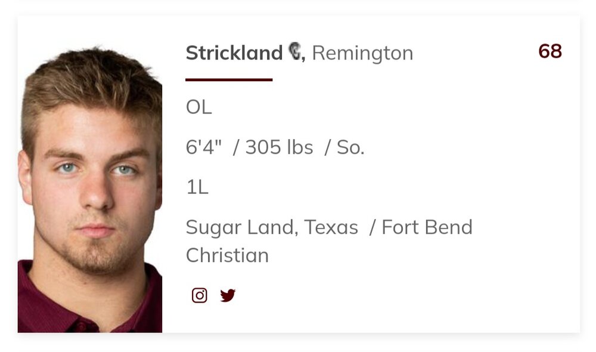This screenshot has height=352, width=596.
Task: Select the last name Strickland
Action: click(234, 53)
